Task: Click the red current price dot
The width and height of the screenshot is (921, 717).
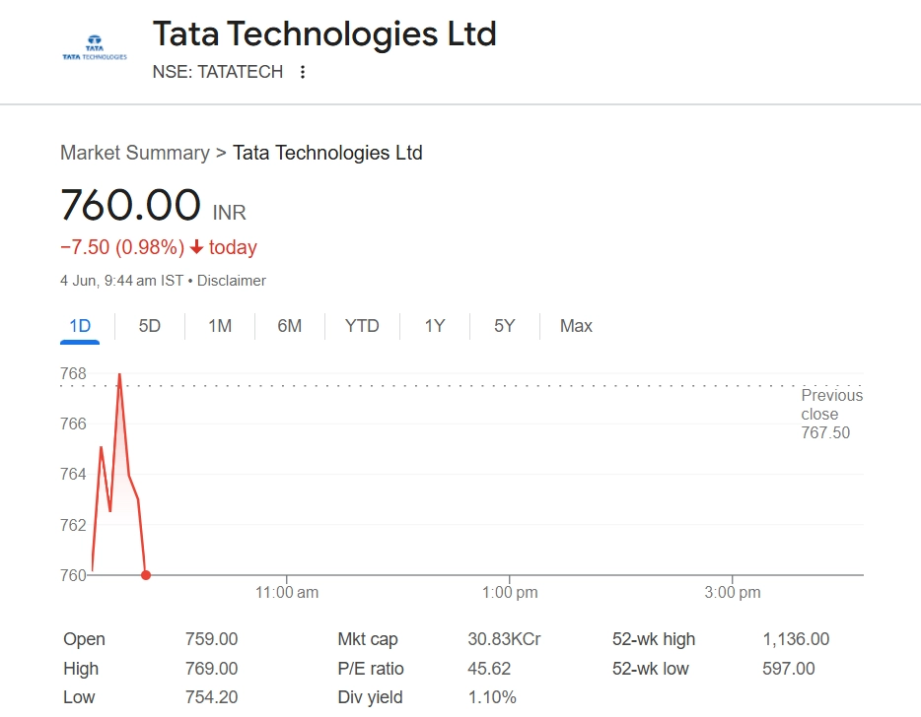Action: (x=146, y=575)
